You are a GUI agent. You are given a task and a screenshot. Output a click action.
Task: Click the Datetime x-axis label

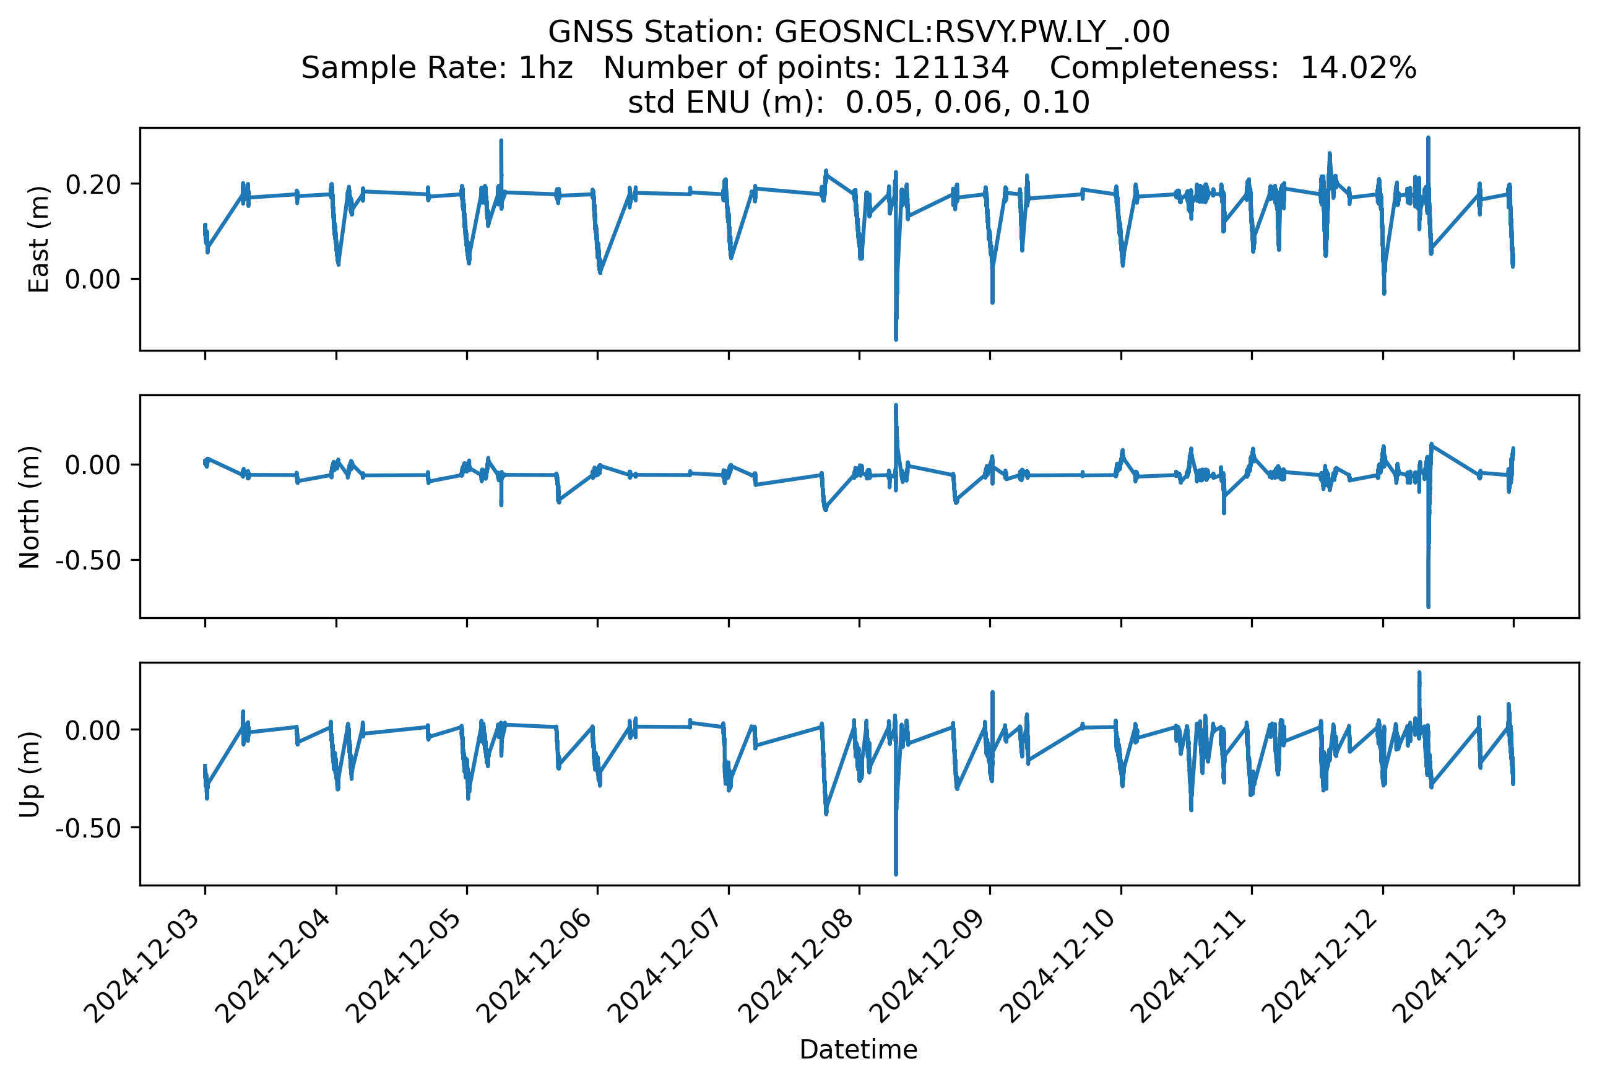pyautogui.click(x=859, y=1050)
